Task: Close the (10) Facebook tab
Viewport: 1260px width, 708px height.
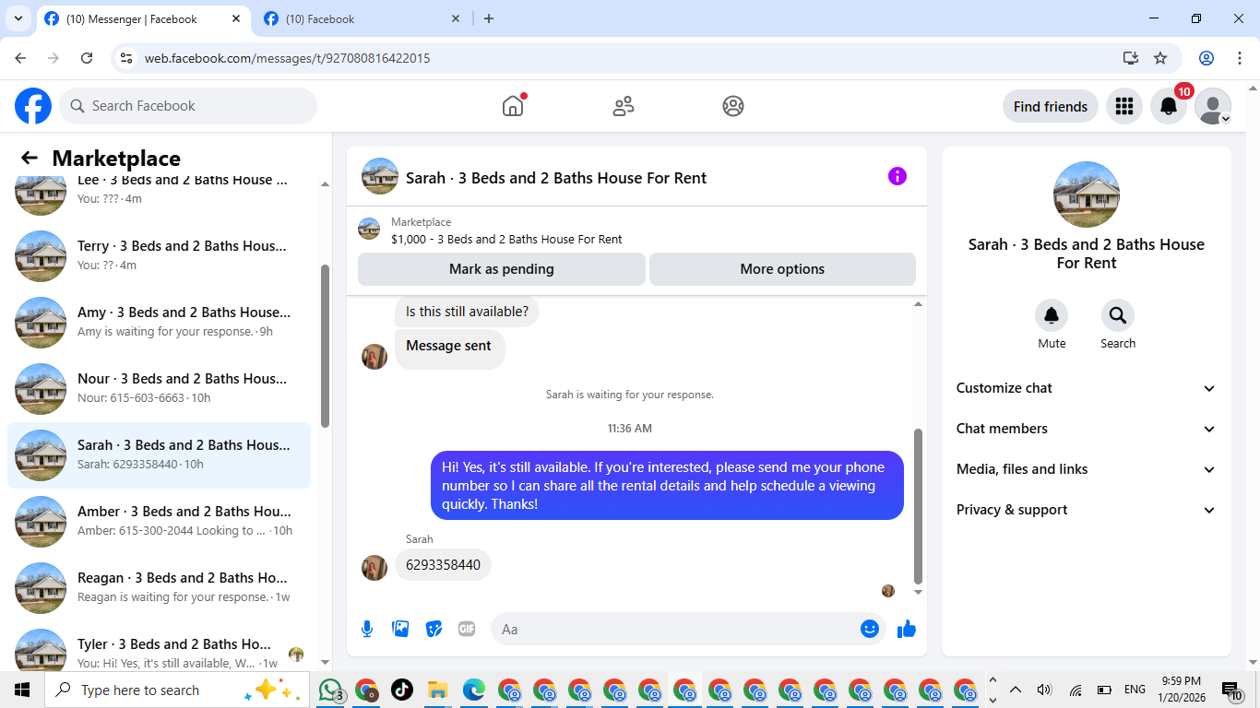Action: (456, 18)
